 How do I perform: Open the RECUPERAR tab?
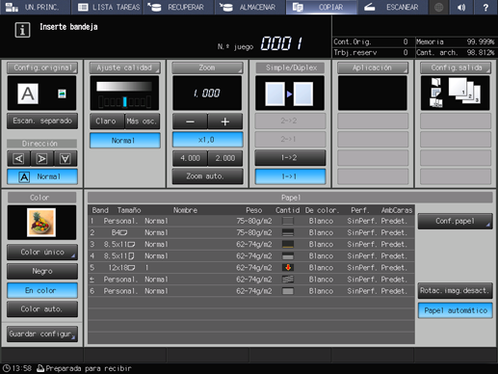pos(179,7)
